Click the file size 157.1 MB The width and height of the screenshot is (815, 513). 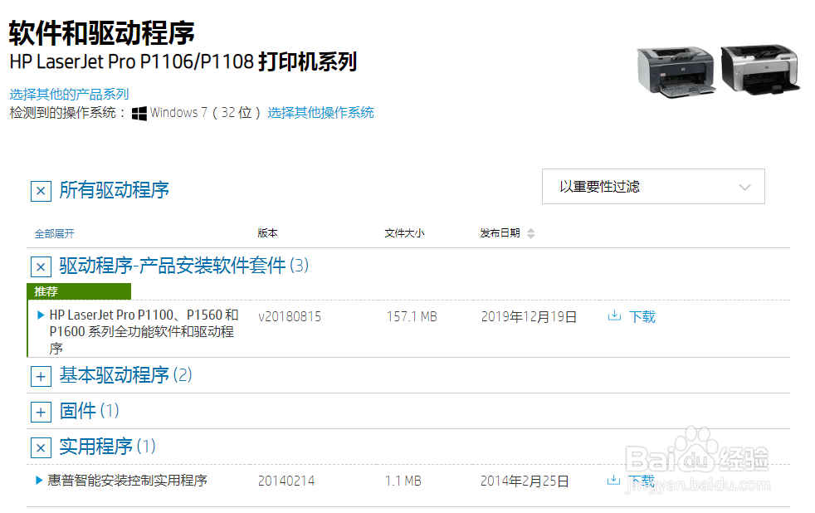[412, 316]
